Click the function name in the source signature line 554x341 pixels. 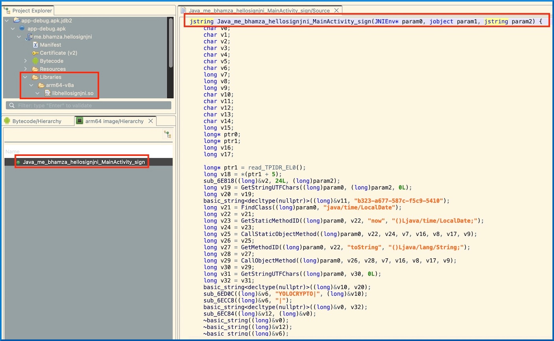(x=294, y=21)
